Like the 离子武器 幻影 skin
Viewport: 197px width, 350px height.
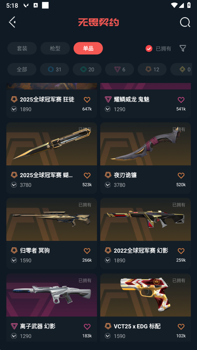tap(87, 327)
